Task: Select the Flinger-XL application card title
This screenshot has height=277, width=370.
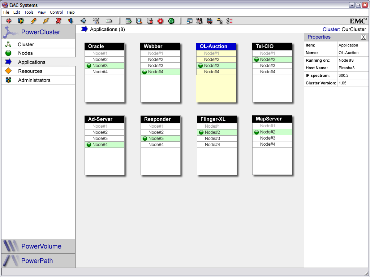Action: tap(217, 119)
